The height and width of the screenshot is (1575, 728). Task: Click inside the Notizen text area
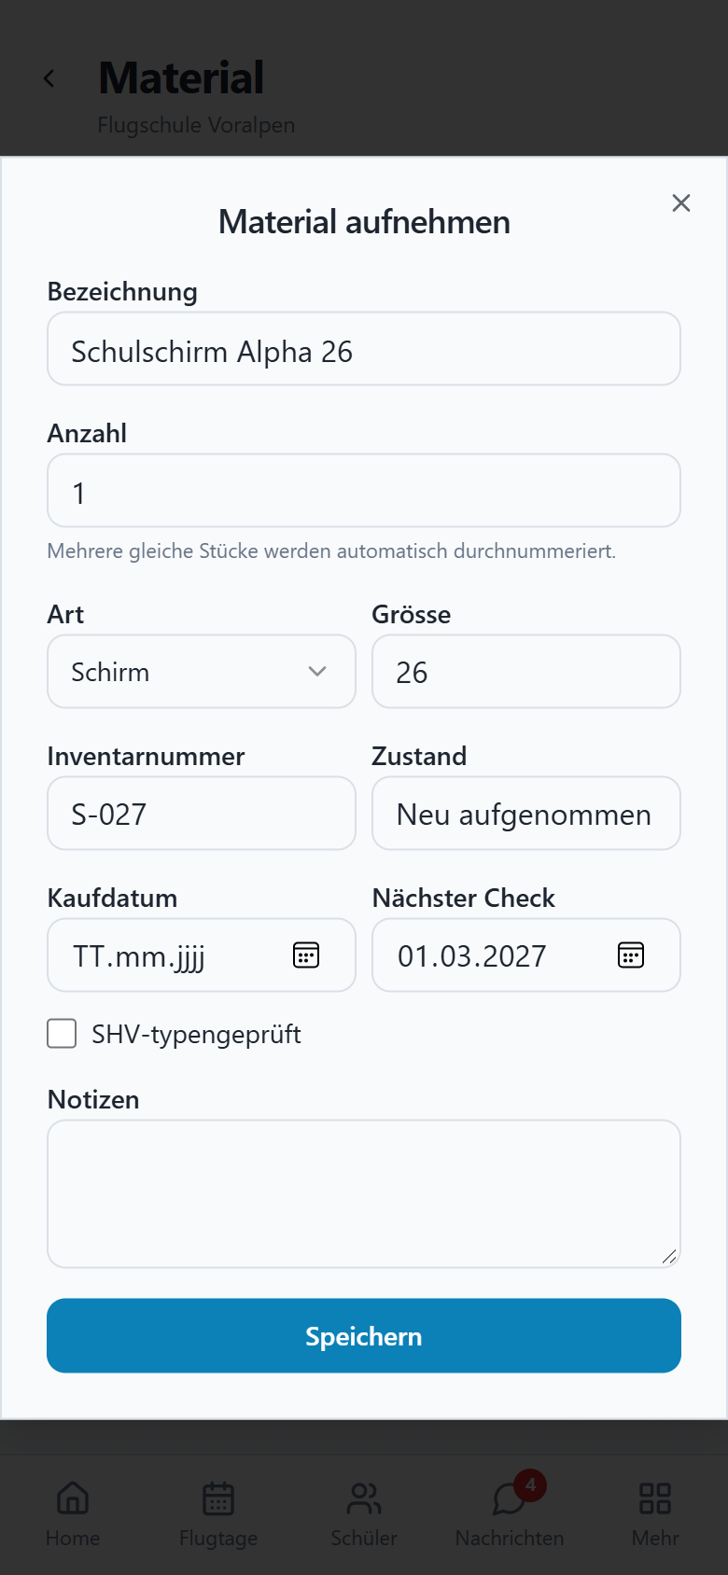pyautogui.click(x=364, y=1194)
